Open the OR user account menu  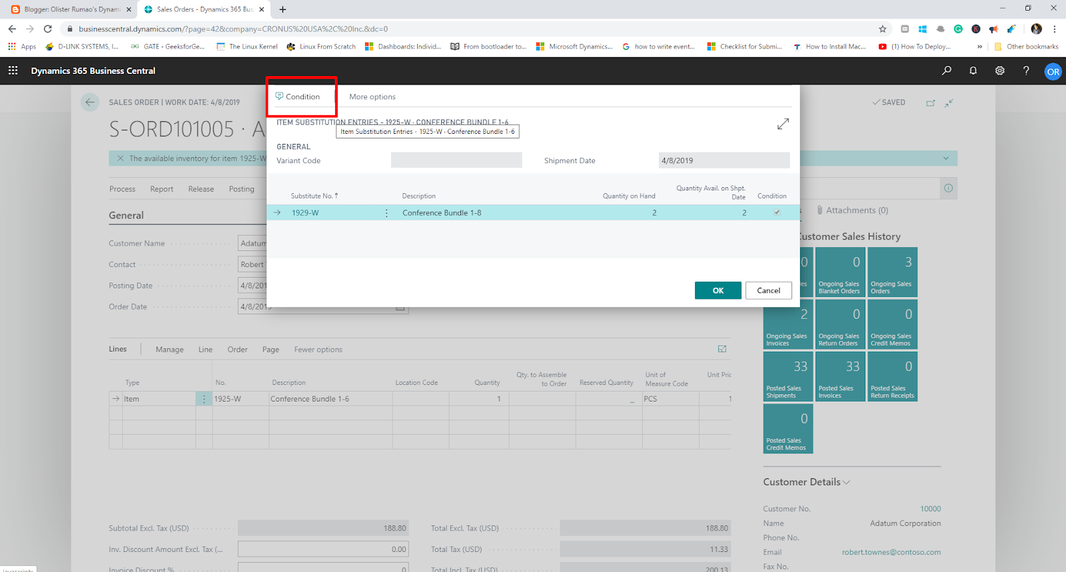tap(1053, 71)
